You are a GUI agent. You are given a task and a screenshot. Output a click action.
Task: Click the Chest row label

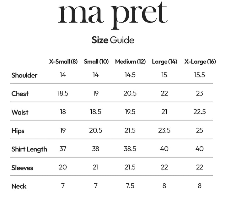[20, 94]
